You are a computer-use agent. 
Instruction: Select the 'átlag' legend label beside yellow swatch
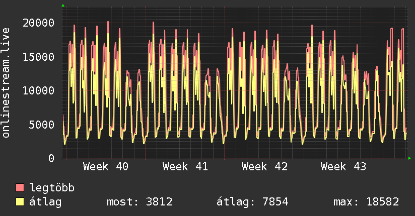tap(45, 202)
